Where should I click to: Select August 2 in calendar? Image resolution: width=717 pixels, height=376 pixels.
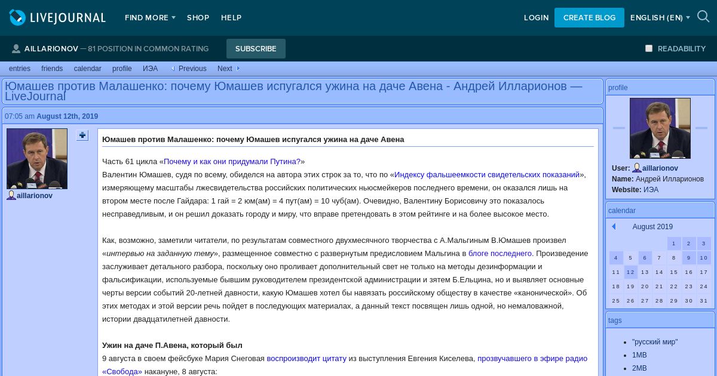(x=689, y=244)
